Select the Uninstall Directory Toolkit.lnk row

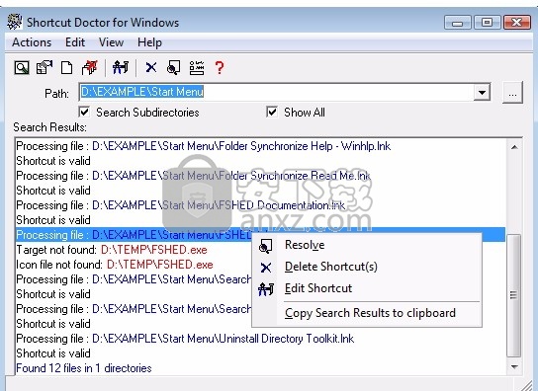261,339
